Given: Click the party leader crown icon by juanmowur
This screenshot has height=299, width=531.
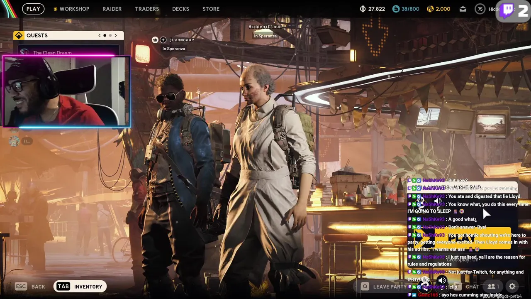Looking at the screenshot, I should [155, 40].
